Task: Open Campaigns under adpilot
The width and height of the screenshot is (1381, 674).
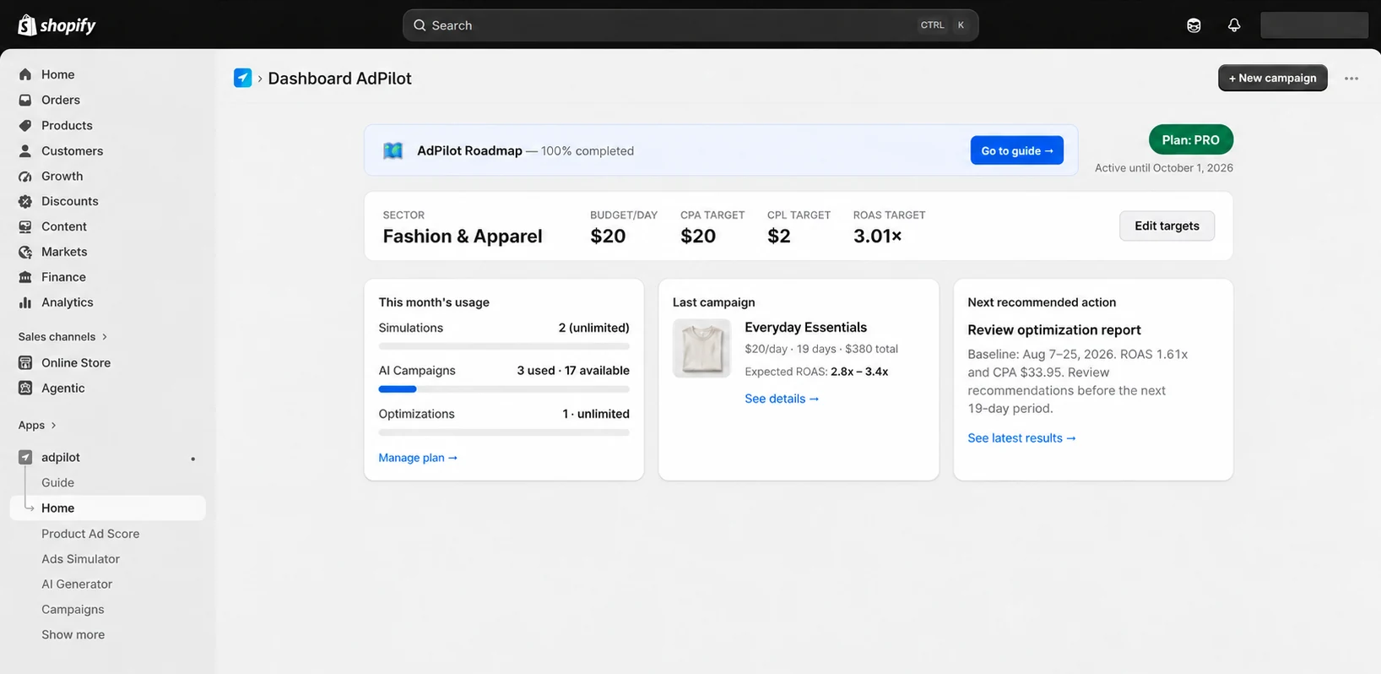Action: [x=73, y=609]
